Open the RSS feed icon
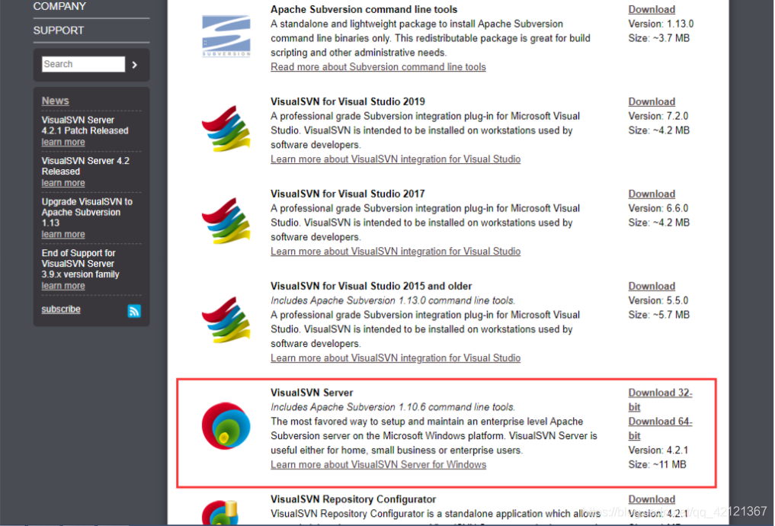 point(134,311)
